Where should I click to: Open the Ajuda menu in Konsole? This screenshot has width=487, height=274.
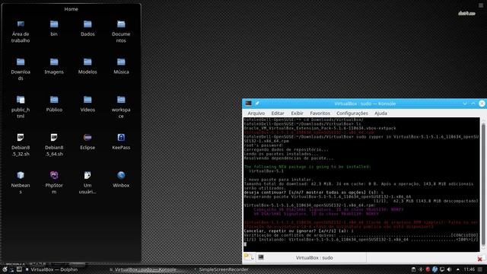pyautogui.click(x=380, y=113)
